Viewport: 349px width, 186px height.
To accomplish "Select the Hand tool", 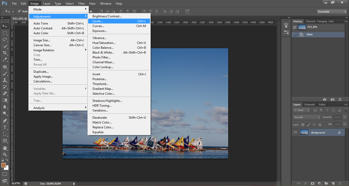I will coord(5,148).
